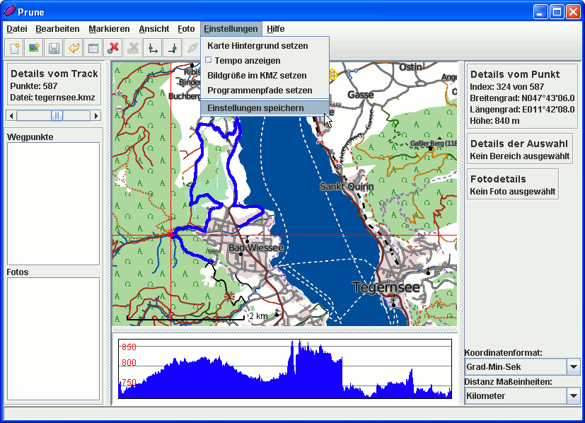Click the set range end icon
Viewport: 585px width, 423px height.
click(171, 48)
